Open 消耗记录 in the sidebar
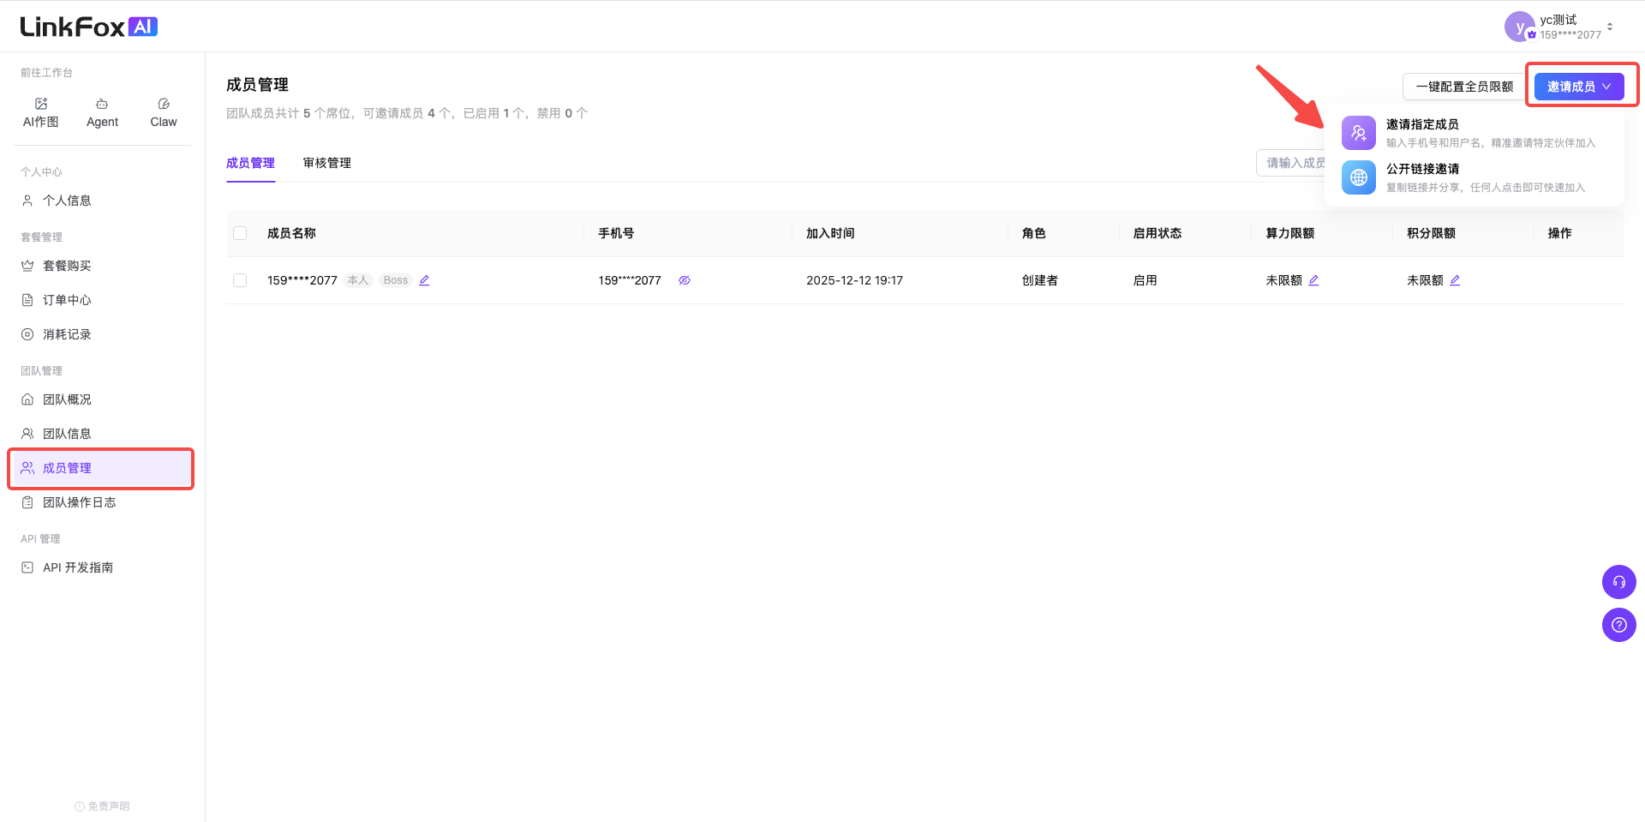The height and width of the screenshot is (822, 1645). 101,334
